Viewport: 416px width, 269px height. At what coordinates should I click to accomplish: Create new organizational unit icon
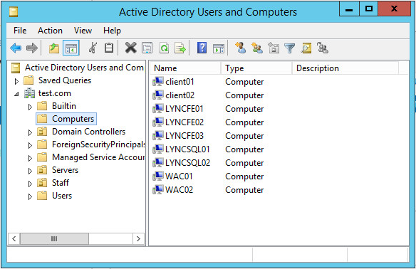pyautogui.click(x=274, y=48)
